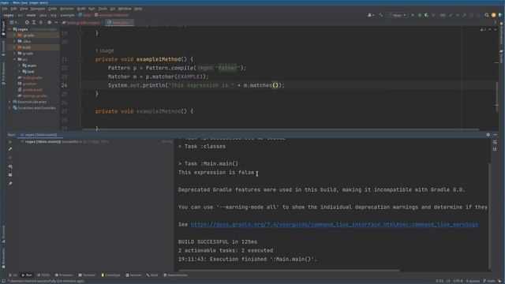Expand the build folder
Viewport: 505px width, 284px height.
pos(14,47)
